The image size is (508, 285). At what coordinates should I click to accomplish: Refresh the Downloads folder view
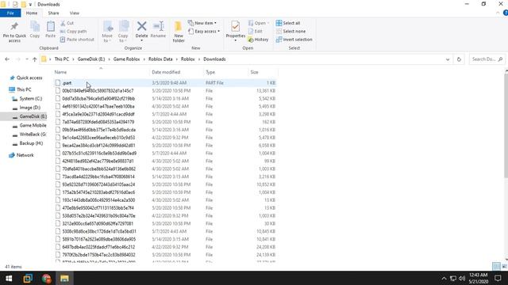(x=459, y=59)
